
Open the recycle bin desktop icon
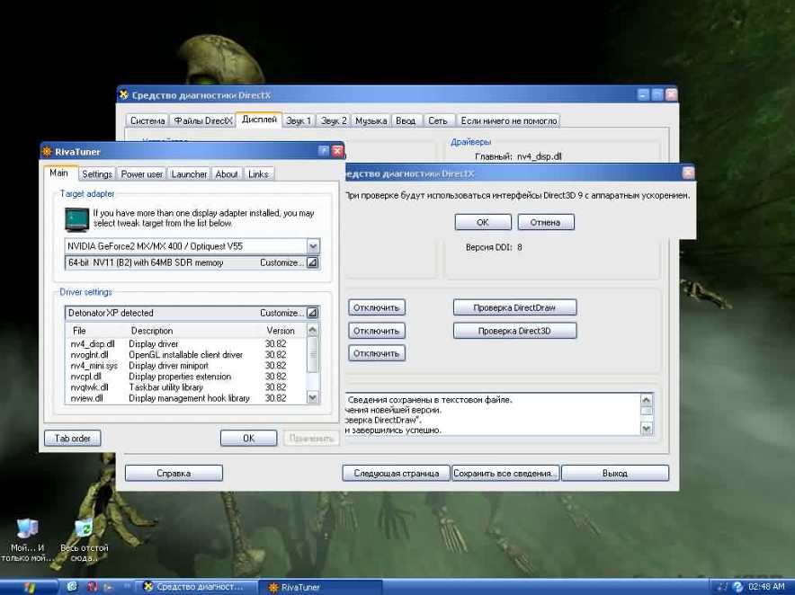click(x=84, y=528)
